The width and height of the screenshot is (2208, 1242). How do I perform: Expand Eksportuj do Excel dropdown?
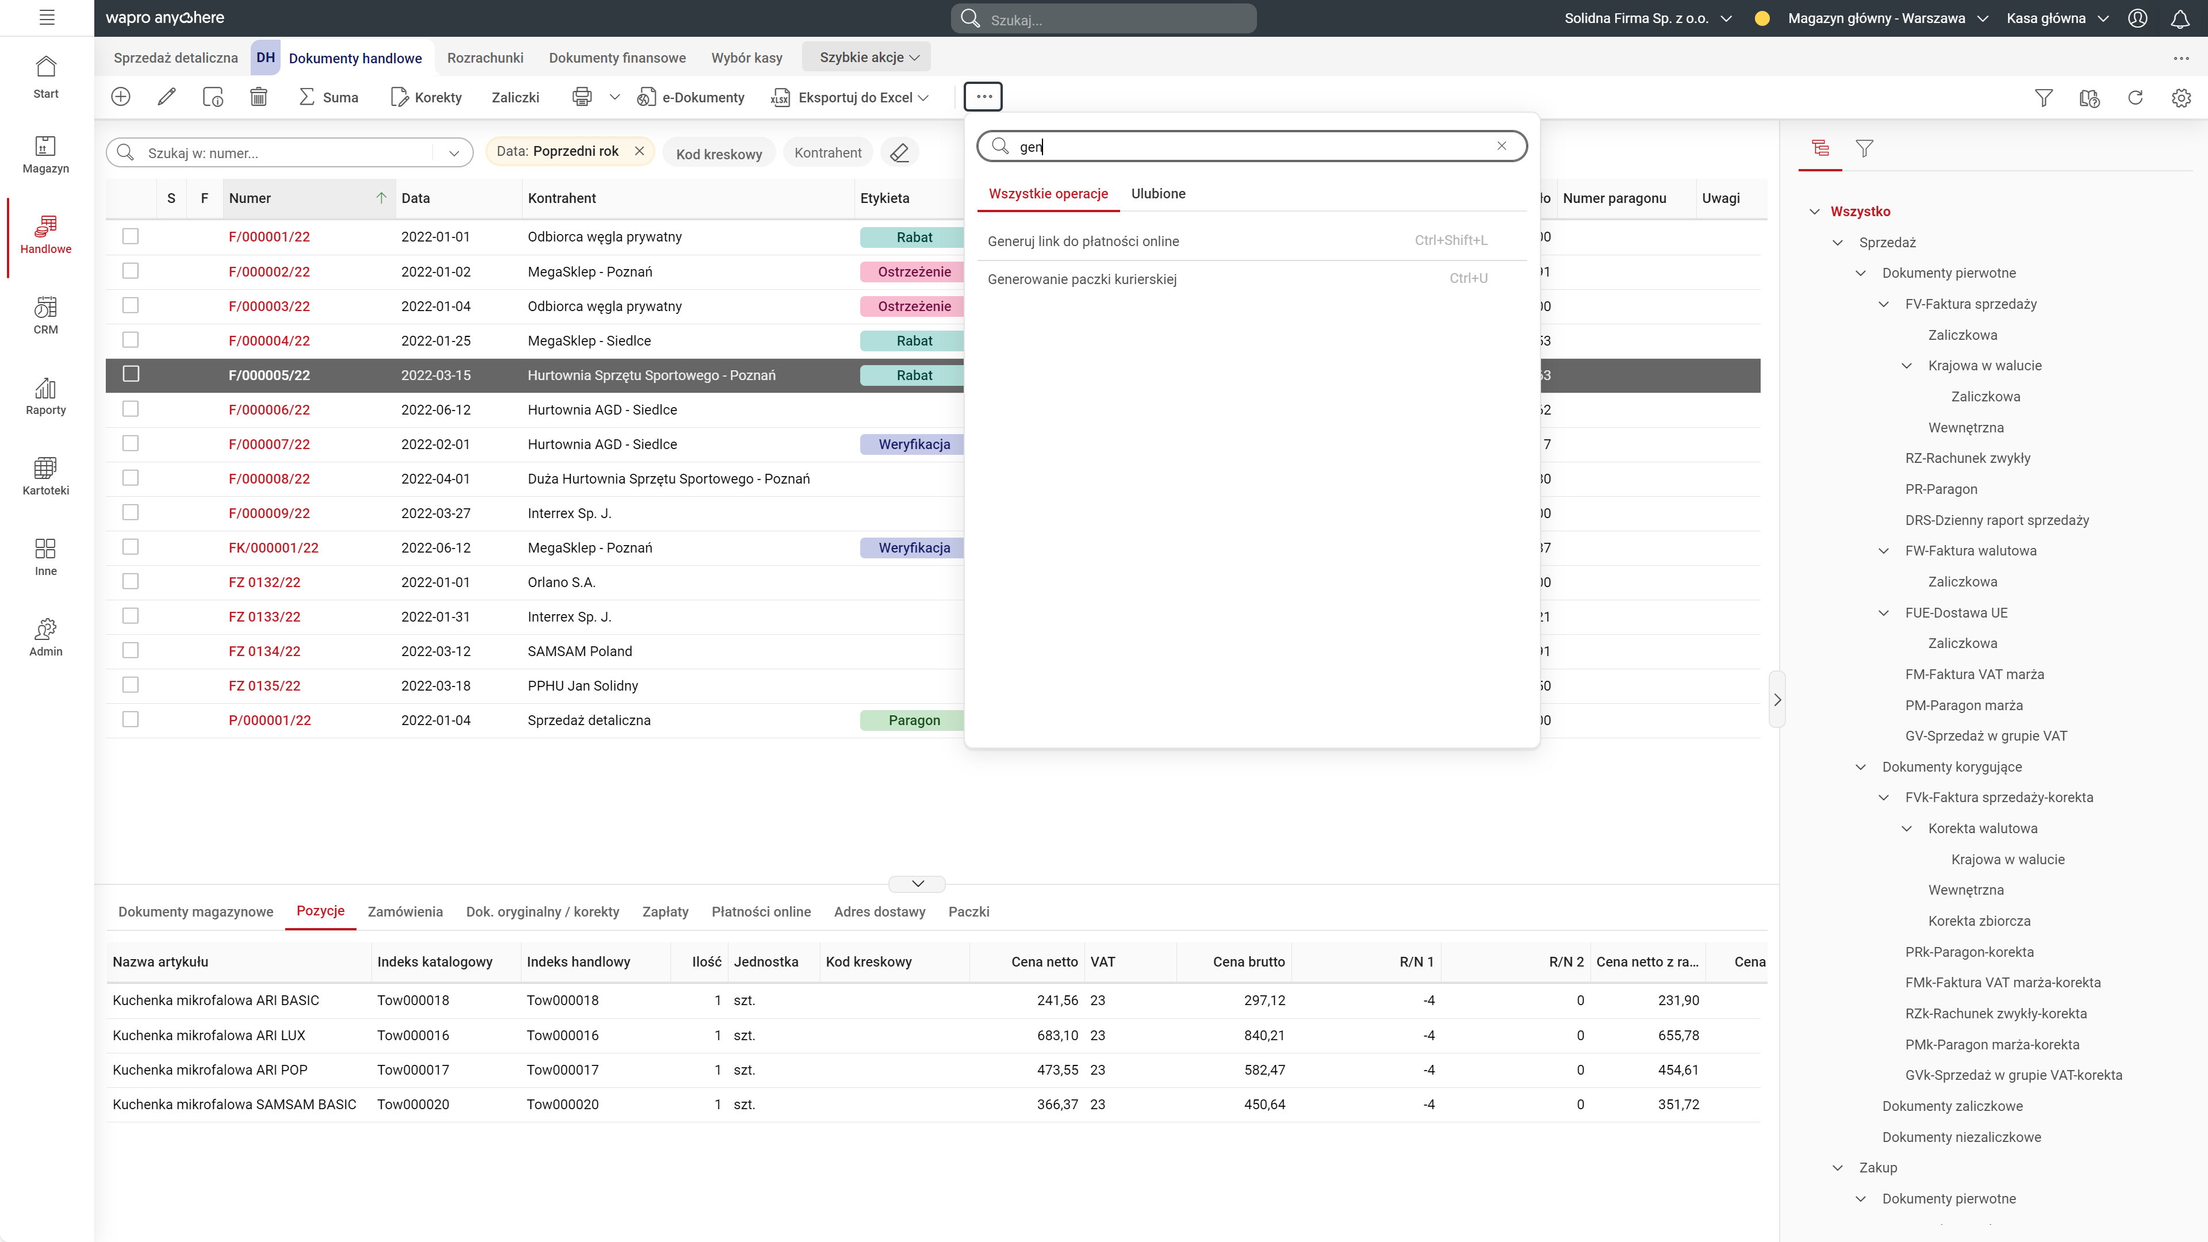point(923,98)
